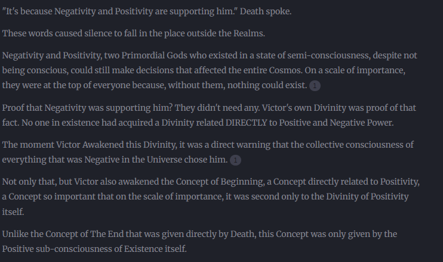Click the paragraph beginning 'The moment Victor Awakened'
Screen dimensions: 443x262
pos(208,152)
